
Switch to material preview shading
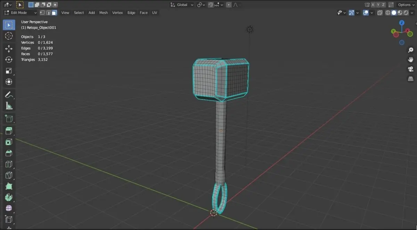click(x=400, y=13)
